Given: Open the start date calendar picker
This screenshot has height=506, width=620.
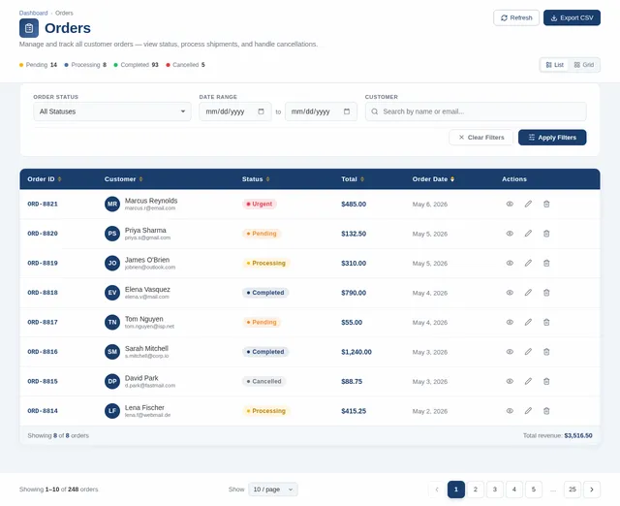Looking at the screenshot, I should pos(261,111).
